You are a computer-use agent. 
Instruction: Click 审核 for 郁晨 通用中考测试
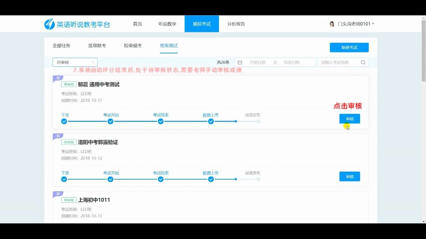(x=349, y=119)
